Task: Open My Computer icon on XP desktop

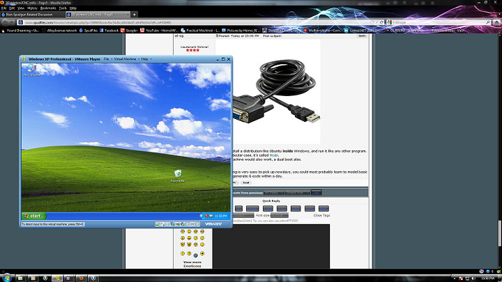Action: pyautogui.click(x=31, y=69)
